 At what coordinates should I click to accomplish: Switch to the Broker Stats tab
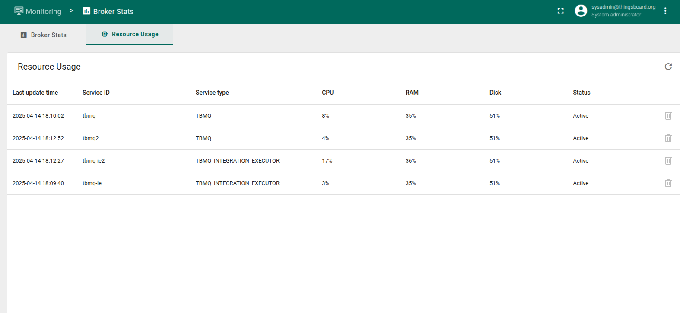point(44,35)
